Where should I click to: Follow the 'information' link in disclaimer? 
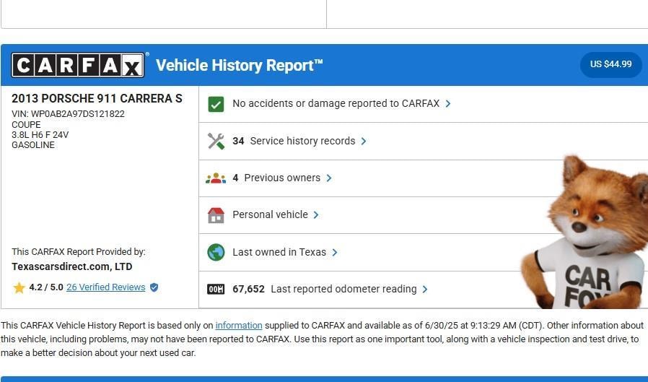[239, 326]
